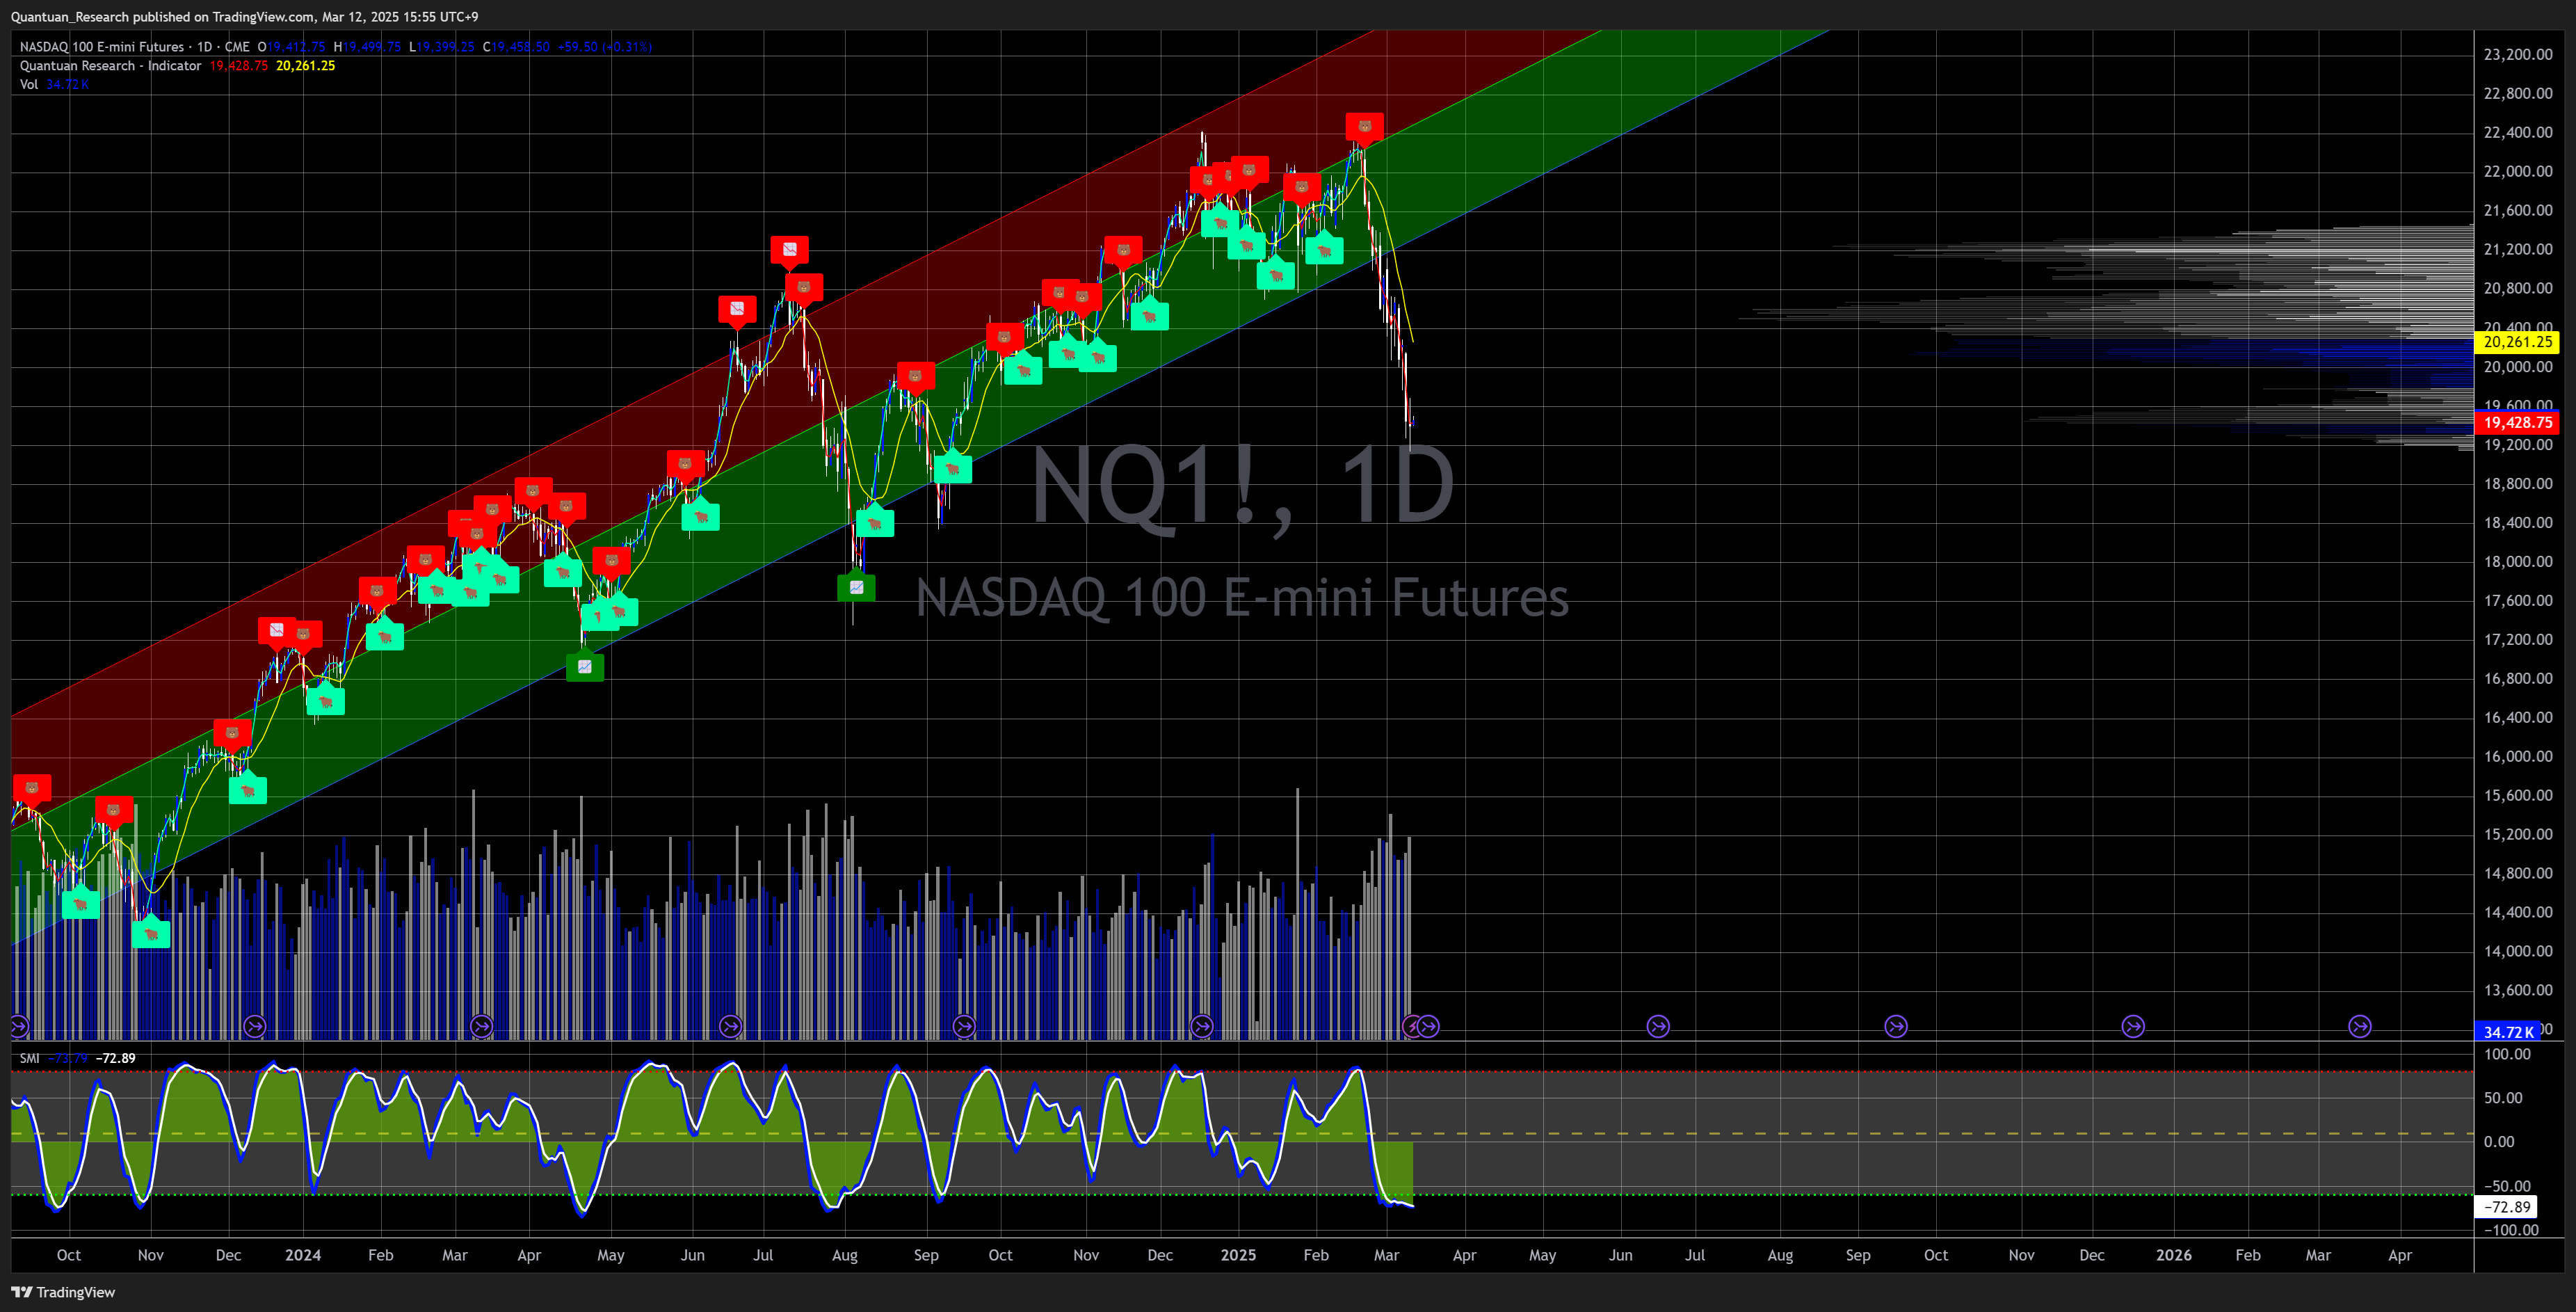
Task: Click the SMI indicator legend label
Action: click(29, 1058)
